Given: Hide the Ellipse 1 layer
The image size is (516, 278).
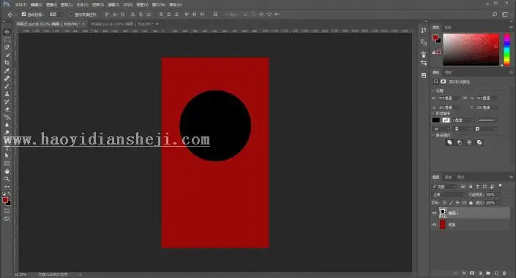Looking at the screenshot, I should (434, 213).
